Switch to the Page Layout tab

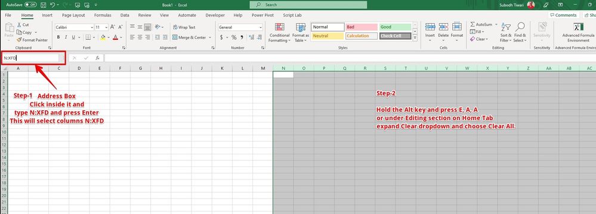tap(73, 15)
